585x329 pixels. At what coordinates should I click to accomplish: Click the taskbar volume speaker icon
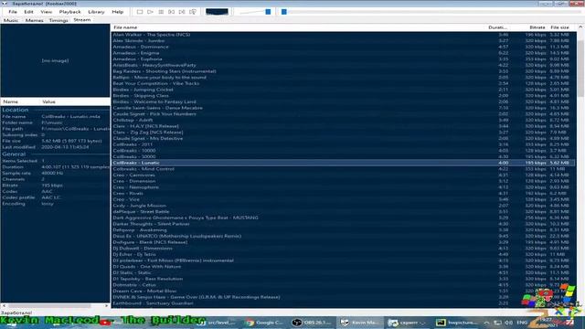508,323
